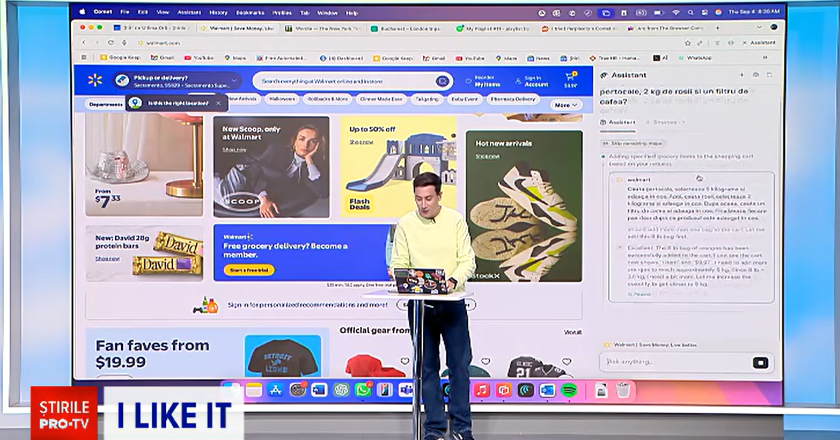Click the Start a free trial button
The width and height of the screenshot is (840, 440).
point(249,270)
